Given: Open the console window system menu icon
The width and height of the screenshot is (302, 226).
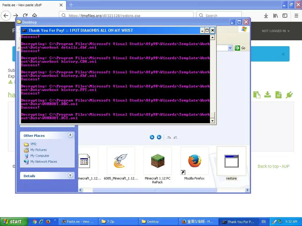Looking at the screenshot, I should tap(24, 30).
